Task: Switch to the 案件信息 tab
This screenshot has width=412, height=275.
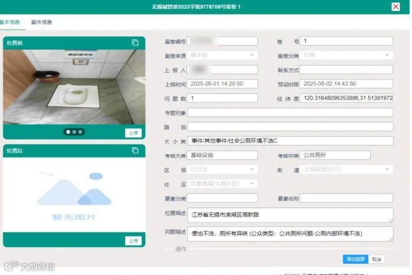Action: 41,22
